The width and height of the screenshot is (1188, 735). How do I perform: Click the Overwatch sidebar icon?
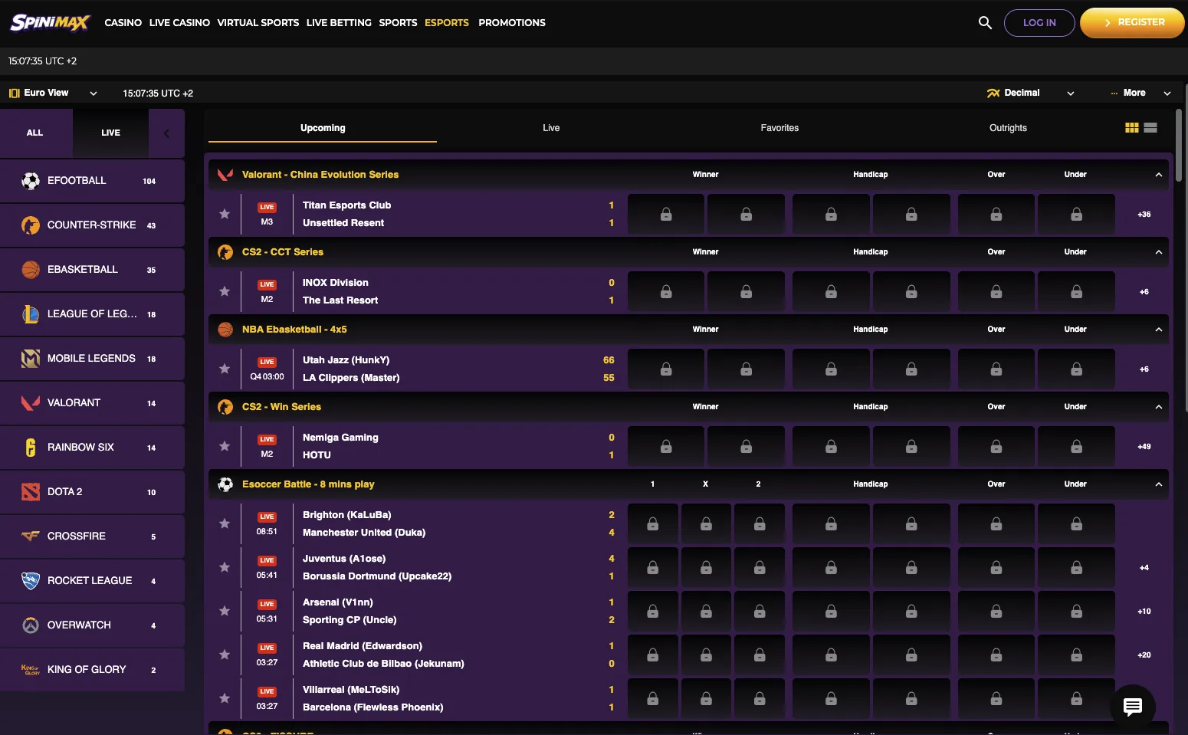click(x=31, y=625)
